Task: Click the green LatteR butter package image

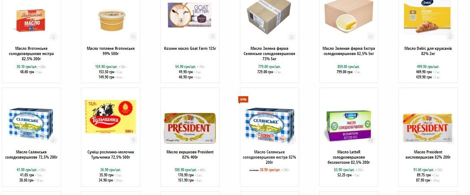Action: [349, 126]
